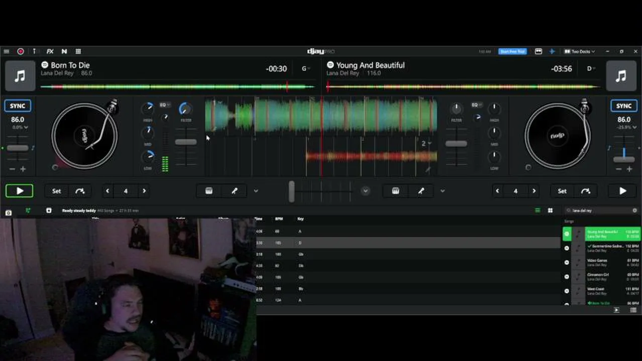The image size is (642, 361).
Task: Open the Neural Mix panel
Action: [x=64, y=51]
